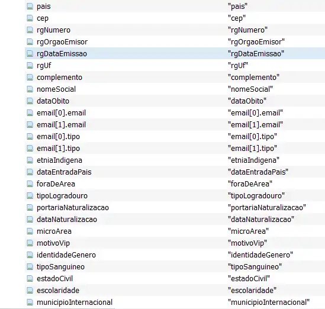Screen dimensions: 325x309
Task: Click the field icon beside nomeSocial
Action: point(30,89)
